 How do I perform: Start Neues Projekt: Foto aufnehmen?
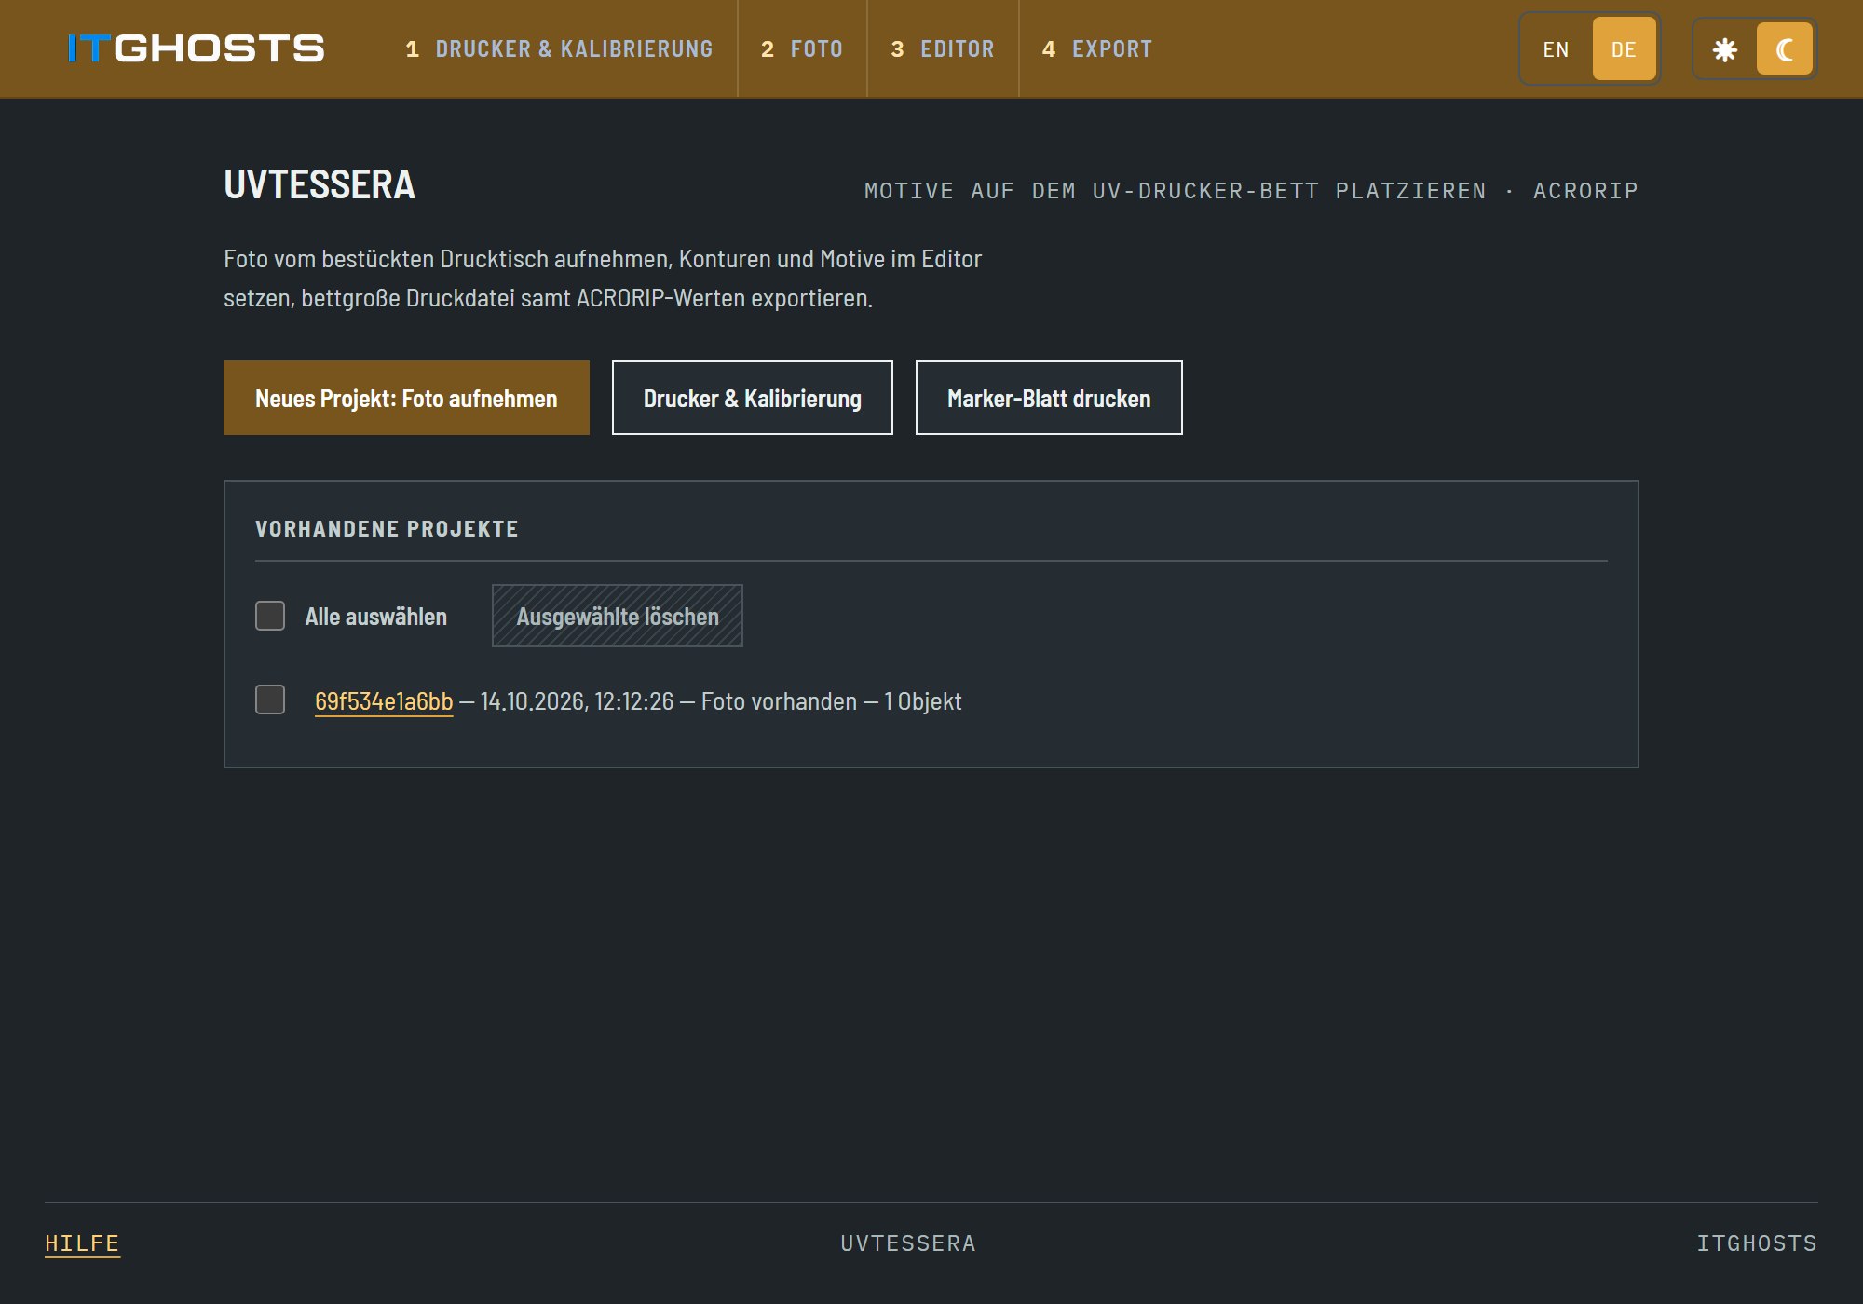tap(406, 398)
